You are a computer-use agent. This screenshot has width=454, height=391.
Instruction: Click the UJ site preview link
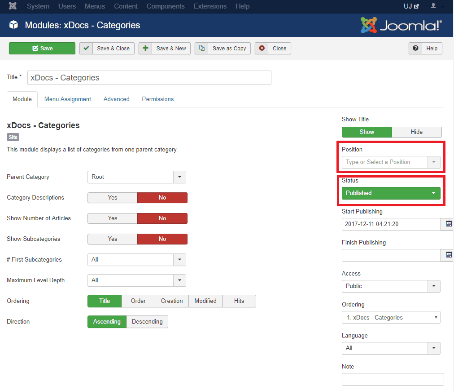click(x=411, y=6)
